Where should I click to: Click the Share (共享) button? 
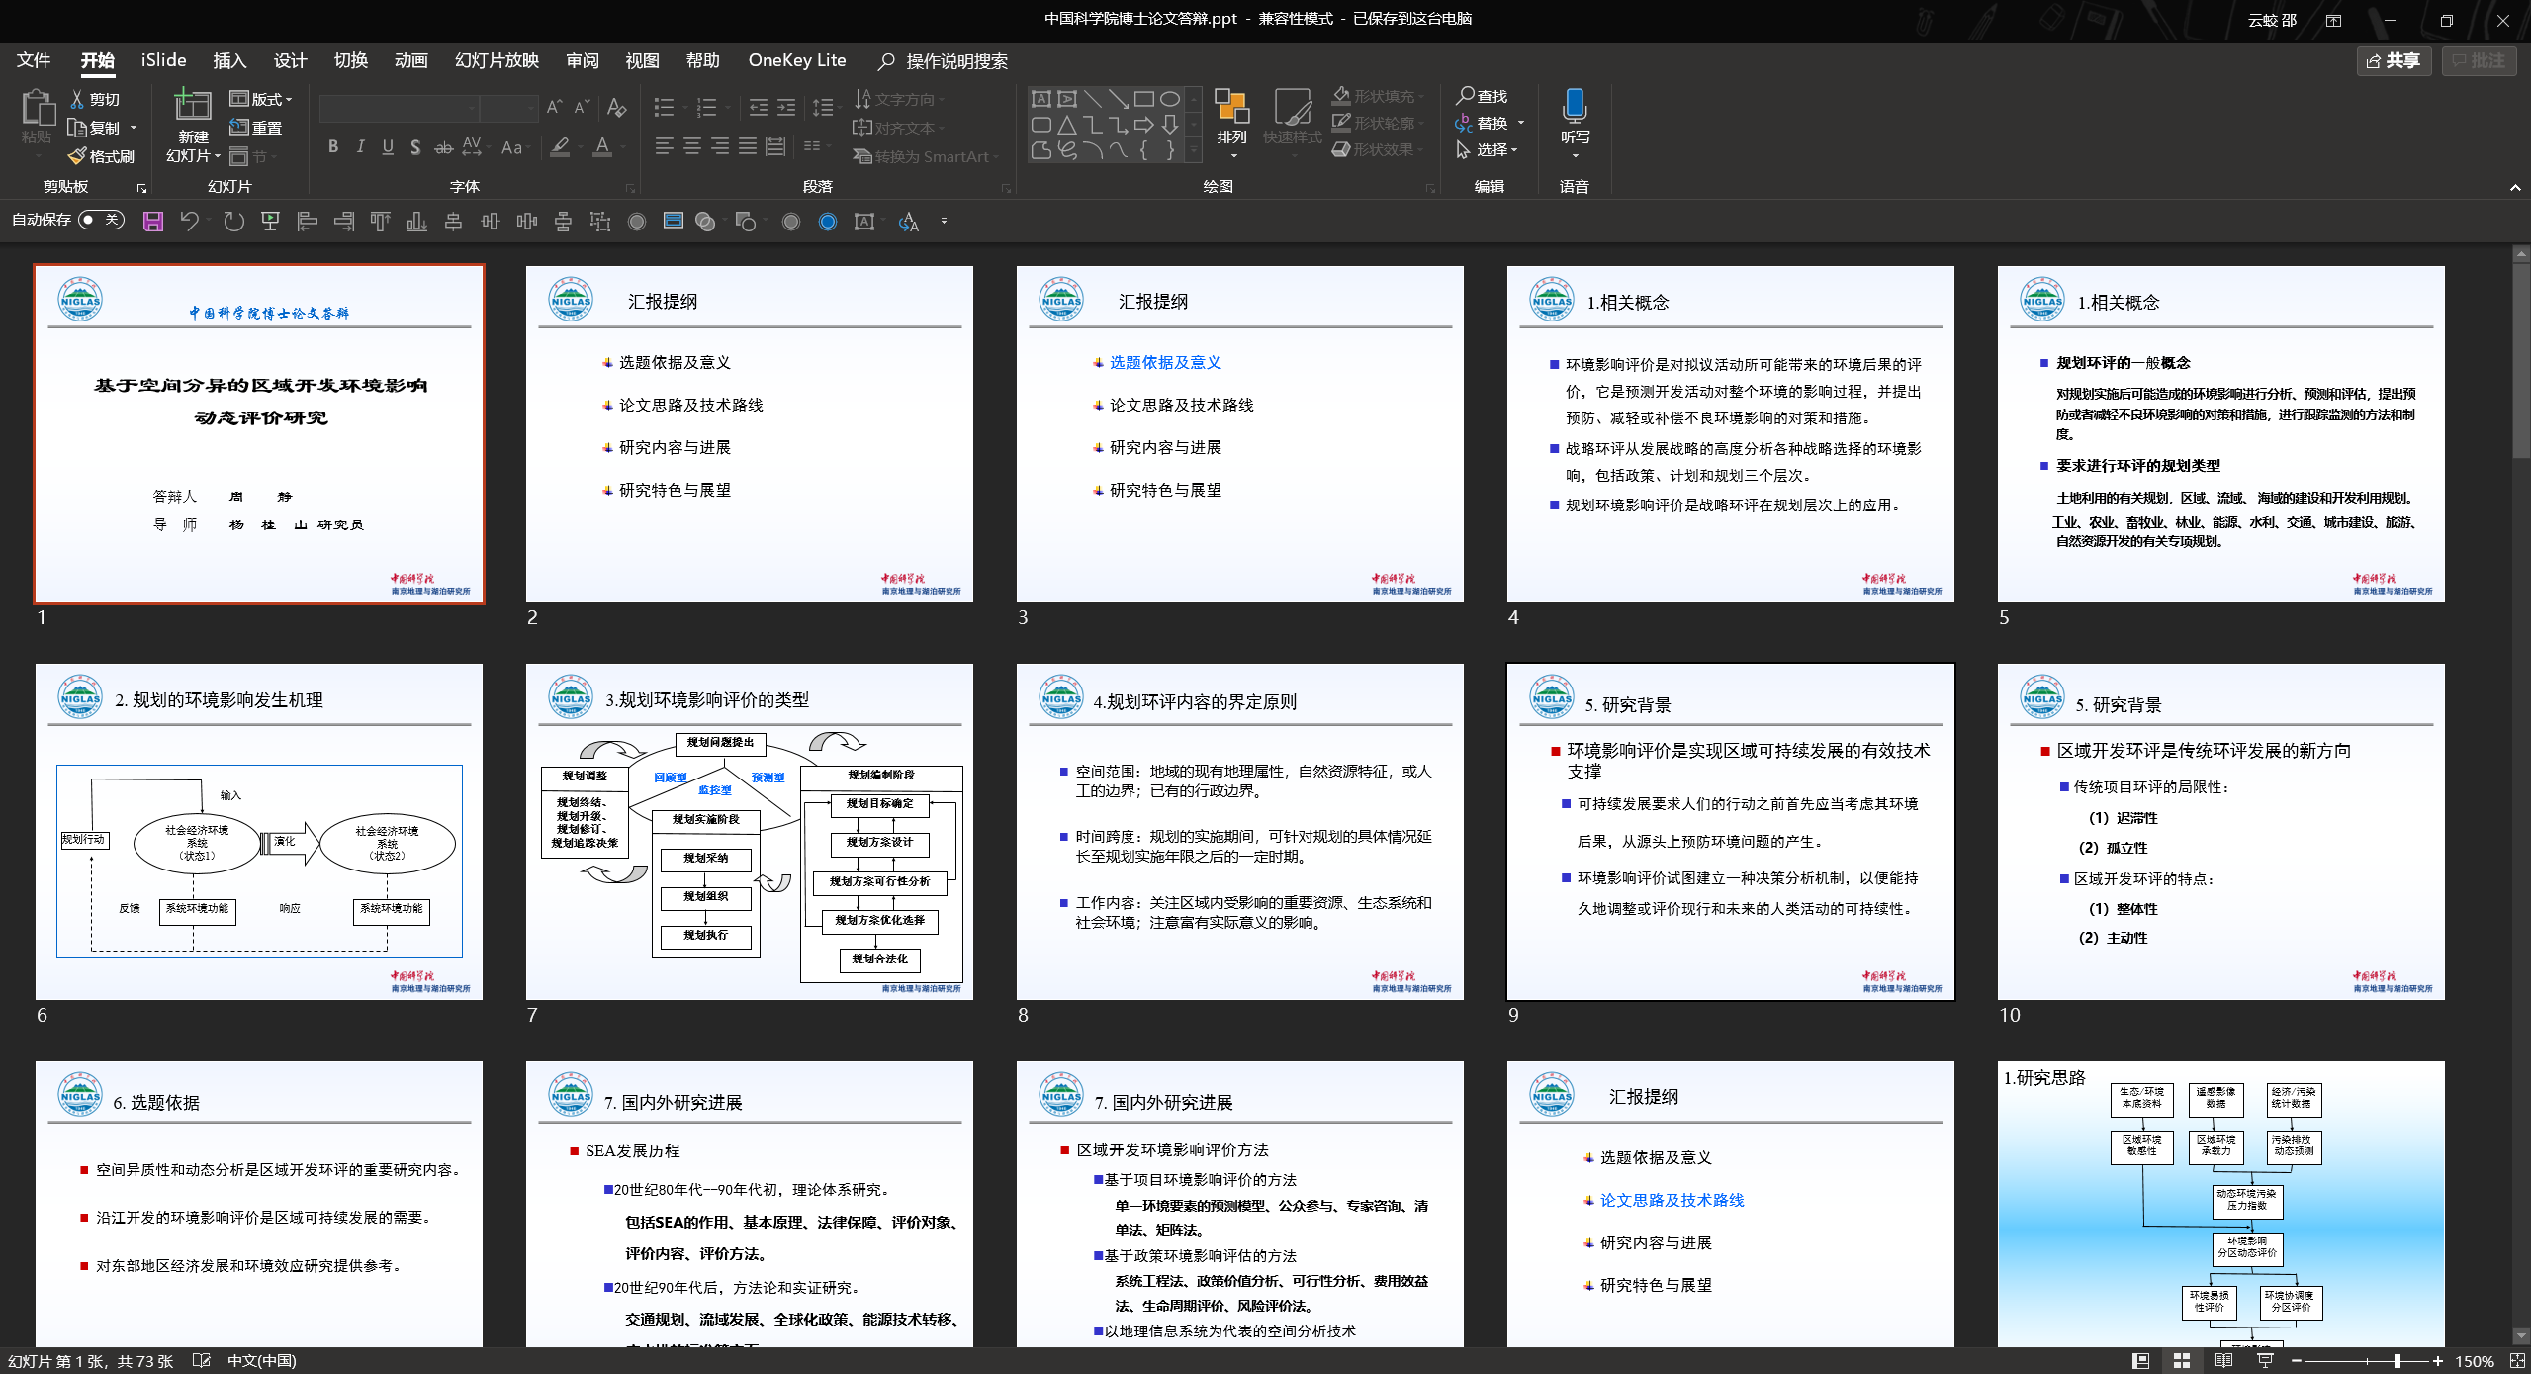point(2394,61)
